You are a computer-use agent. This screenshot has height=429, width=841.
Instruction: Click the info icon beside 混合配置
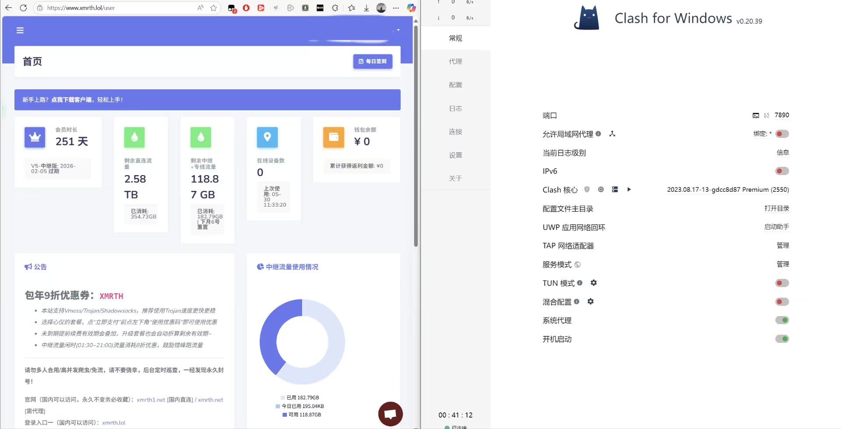(576, 302)
